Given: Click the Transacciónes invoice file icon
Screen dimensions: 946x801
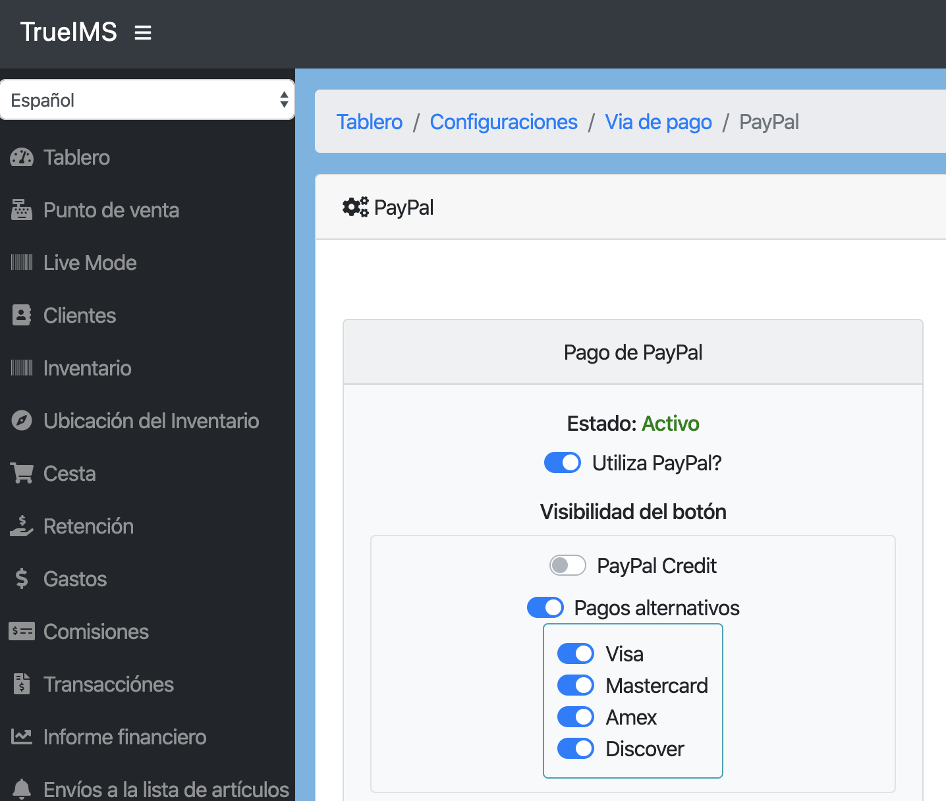Looking at the screenshot, I should pos(22,684).
